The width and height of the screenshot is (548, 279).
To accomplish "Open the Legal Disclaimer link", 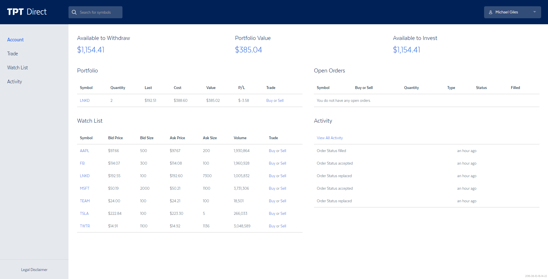I will (x=34, y=270).
